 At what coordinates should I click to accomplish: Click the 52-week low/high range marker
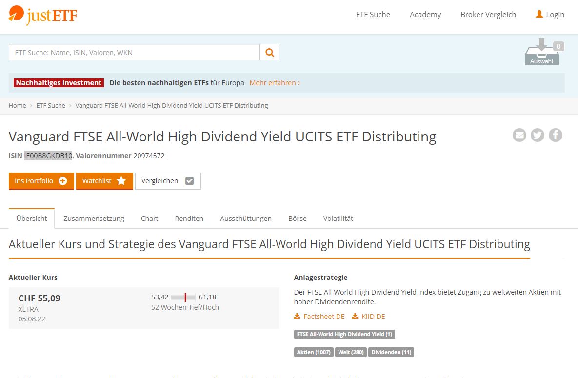point(185,297)
